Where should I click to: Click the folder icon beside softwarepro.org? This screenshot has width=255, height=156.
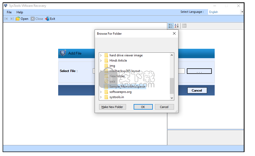(x=106, y=92)
